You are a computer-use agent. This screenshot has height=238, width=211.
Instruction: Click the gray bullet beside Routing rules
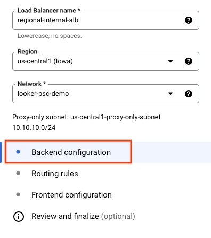[18, 173]
